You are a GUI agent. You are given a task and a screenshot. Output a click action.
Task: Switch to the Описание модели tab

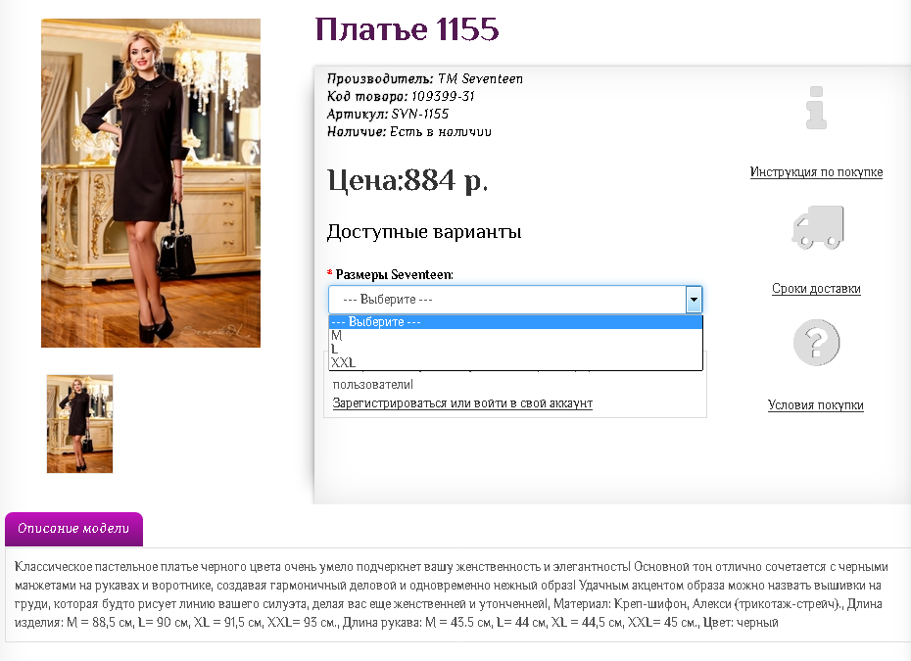coord(73,529)
